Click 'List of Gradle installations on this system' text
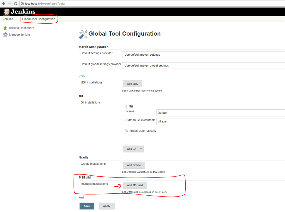Image resolution: width=285 pixels, height=212 pixels. click(143, 172)
